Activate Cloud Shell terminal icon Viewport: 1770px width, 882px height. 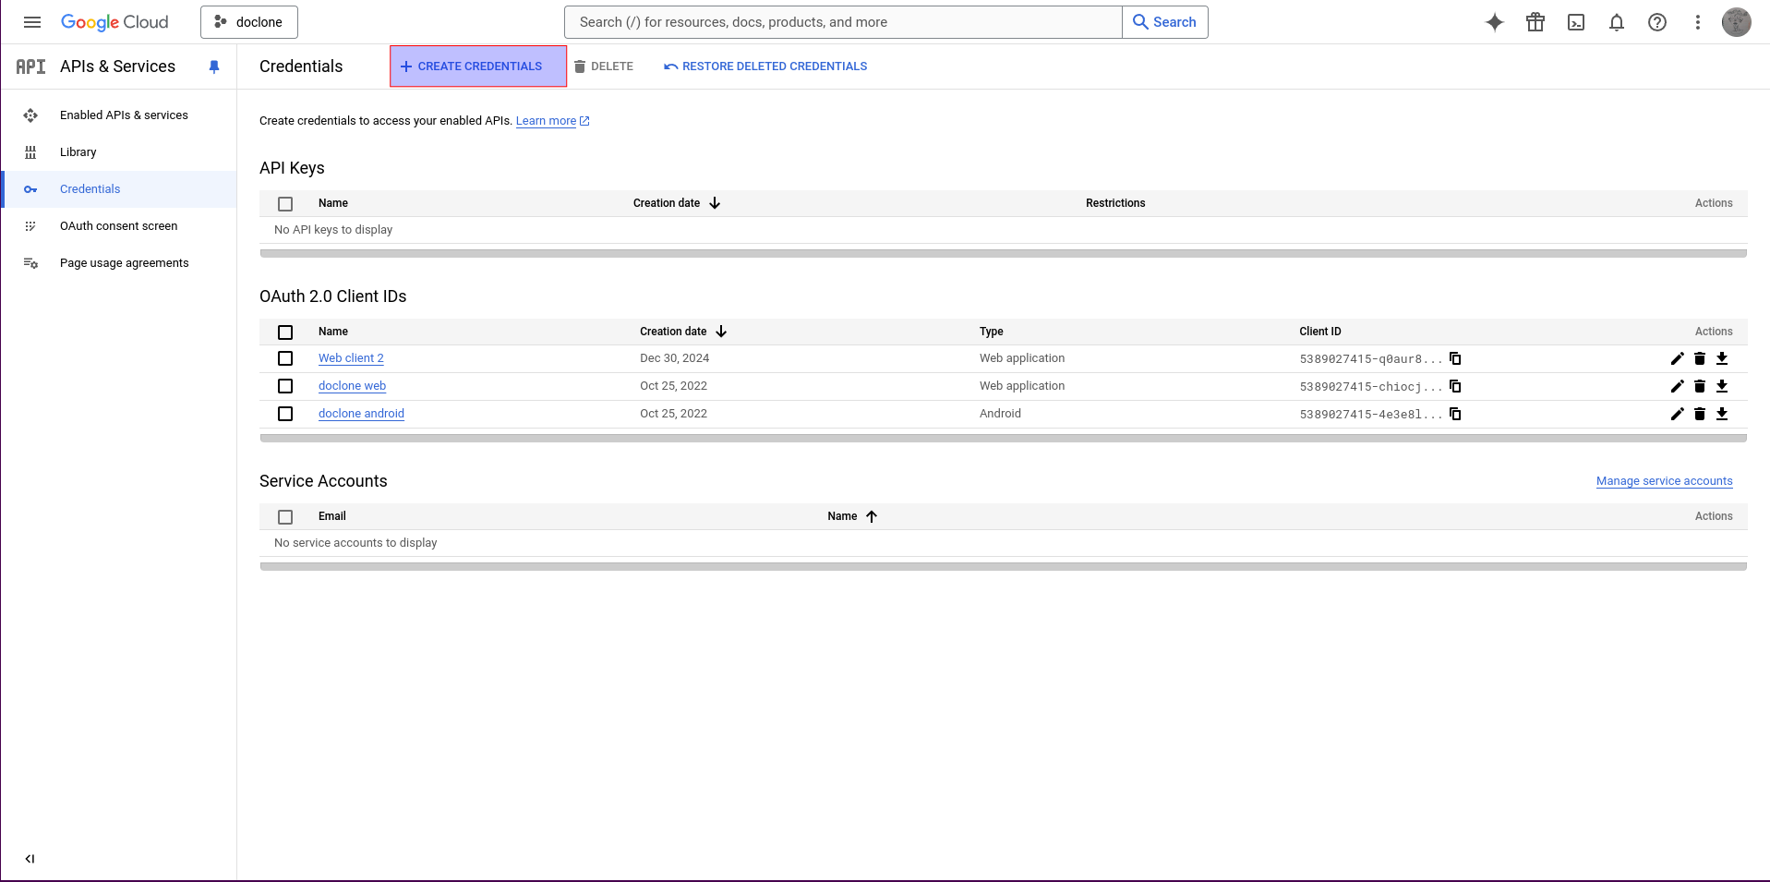(x=1575, y=22)
